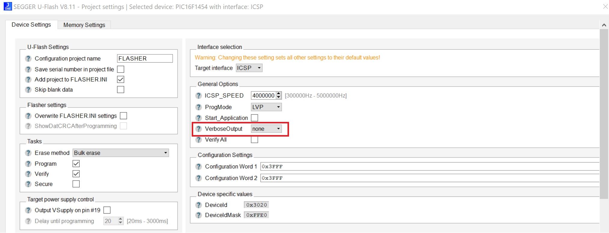This screenshot has height=233, width=609.
Task: Click help icon next to Program task
Action: [28, 164]
